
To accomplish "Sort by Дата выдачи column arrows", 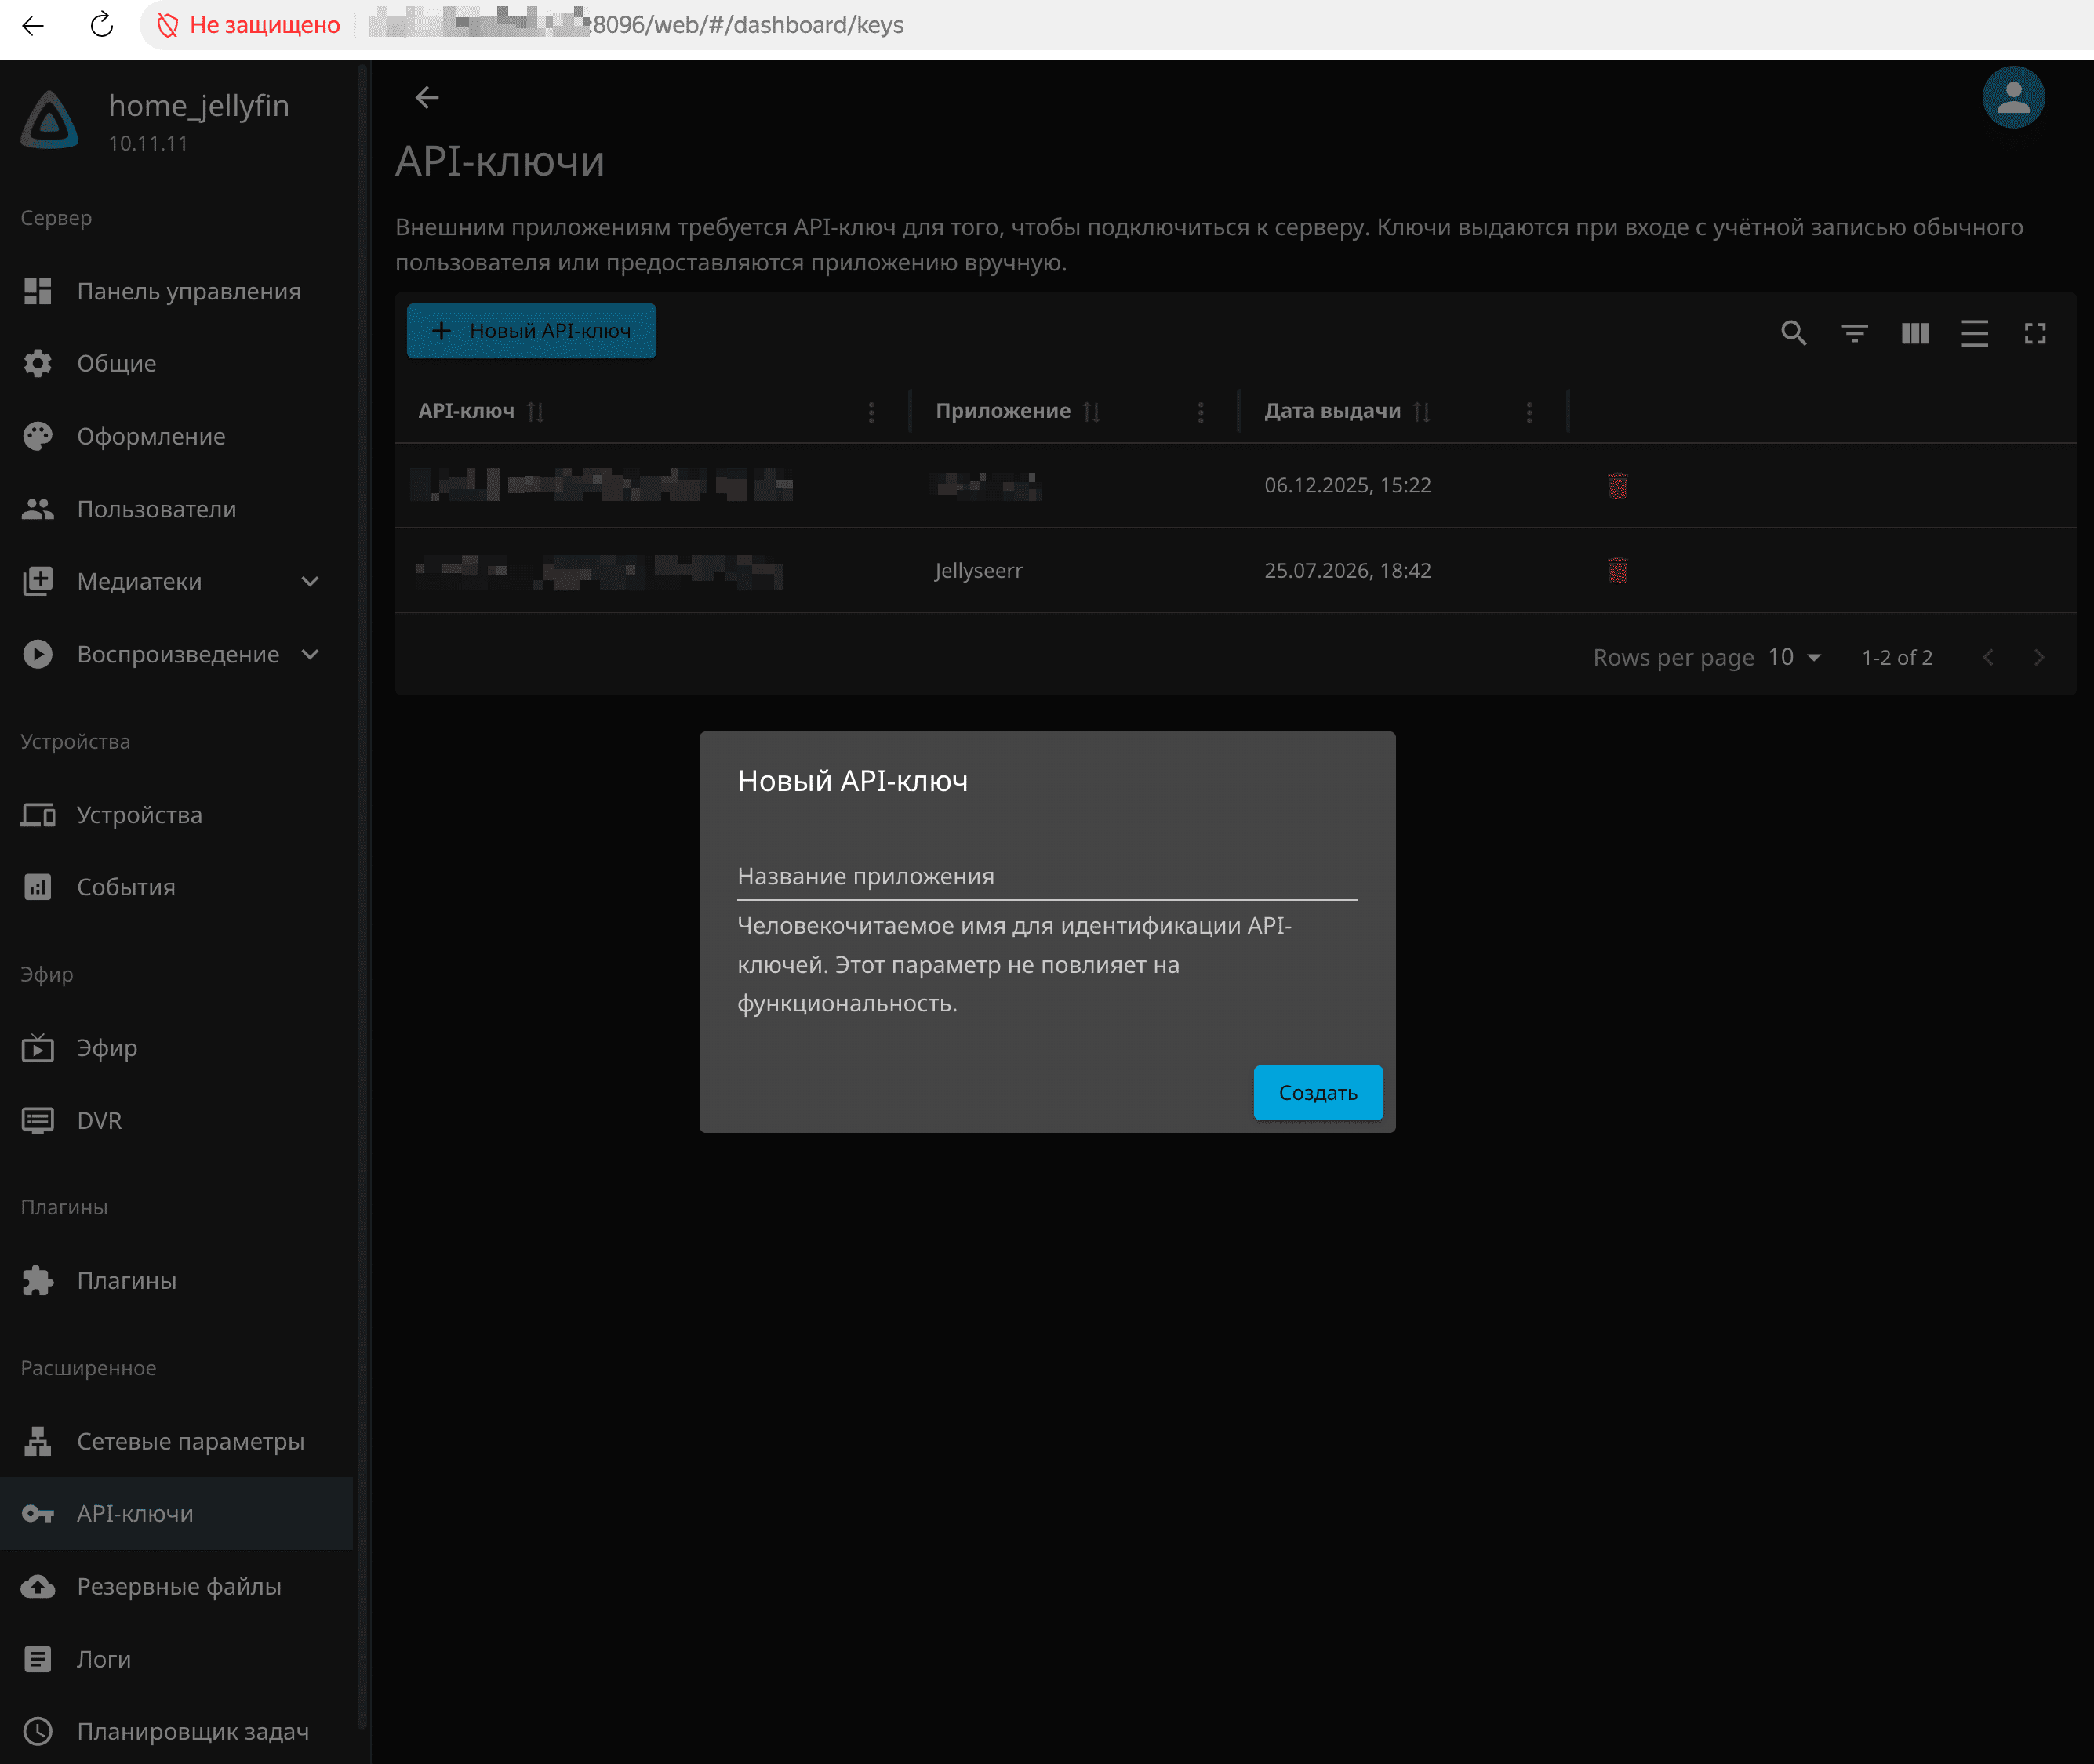I will coord(1422,412).
